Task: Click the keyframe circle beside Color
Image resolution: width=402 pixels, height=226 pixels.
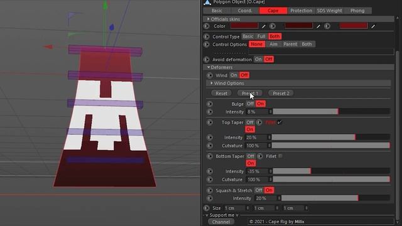Action: point(207,26)
